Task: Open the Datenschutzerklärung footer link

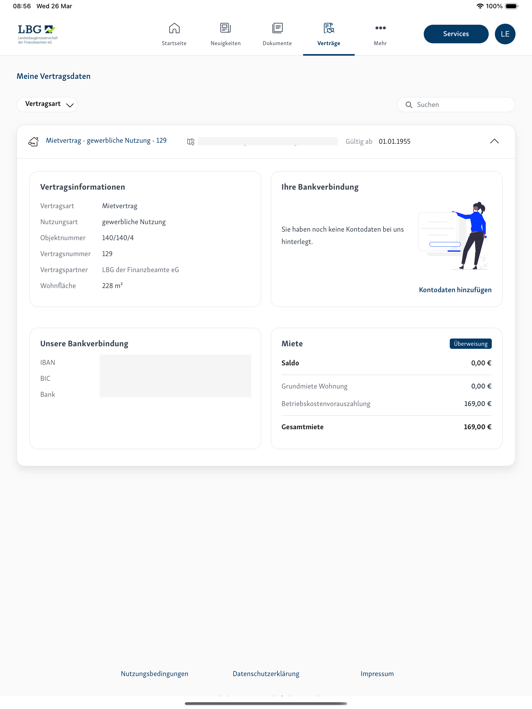Action: click(x=266, y=674)
